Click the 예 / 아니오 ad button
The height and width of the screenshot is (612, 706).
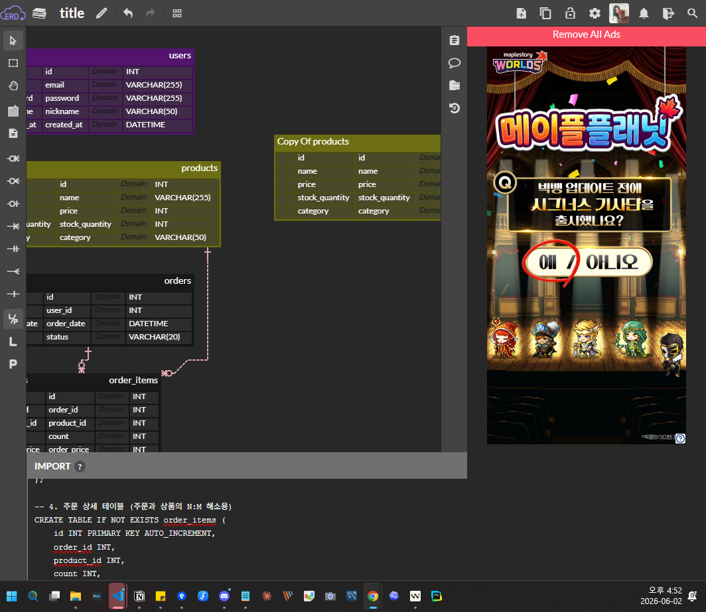tap(588, 262)
